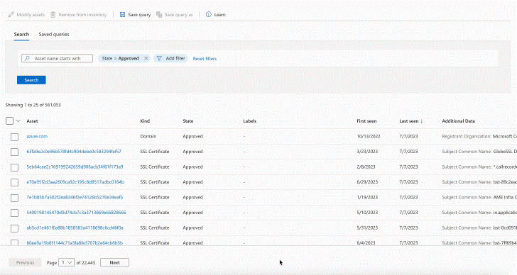Expand the selection chevron beside header checkbox
This screenshot has height=275, width=517.
[18, 121]
